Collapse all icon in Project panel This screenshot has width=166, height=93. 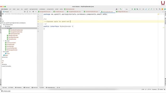click(x=30, y=12)
